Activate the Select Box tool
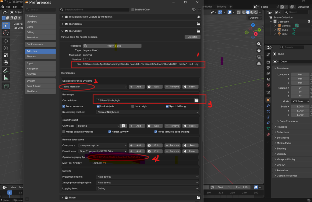The image size is (312, 202). tap(6, 26)
